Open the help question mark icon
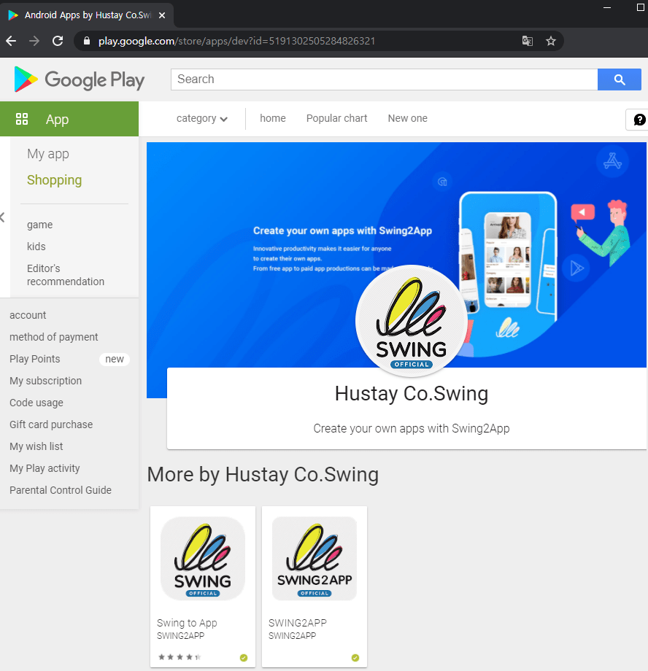 coord(639,120)
